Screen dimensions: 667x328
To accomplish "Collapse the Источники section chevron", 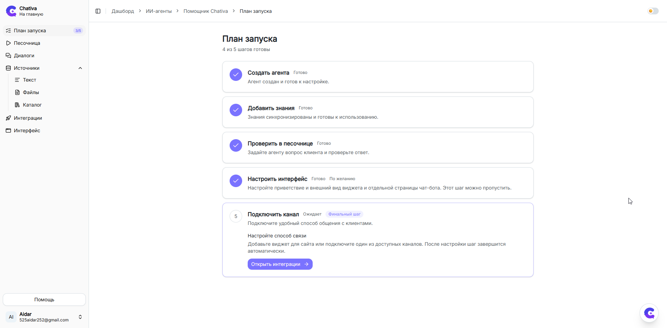I will point(80,68).
